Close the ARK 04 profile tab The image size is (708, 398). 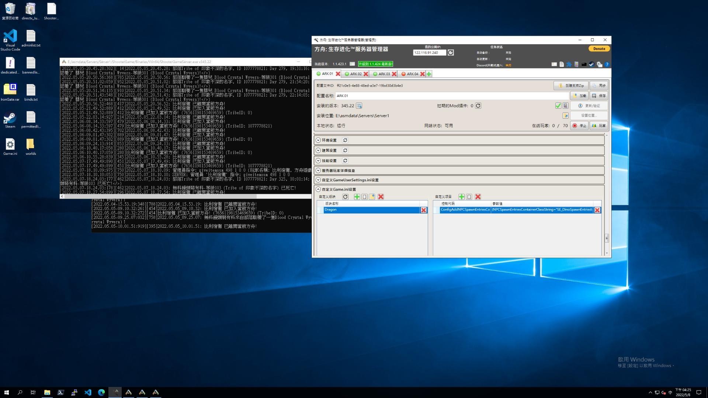point(423,74)
